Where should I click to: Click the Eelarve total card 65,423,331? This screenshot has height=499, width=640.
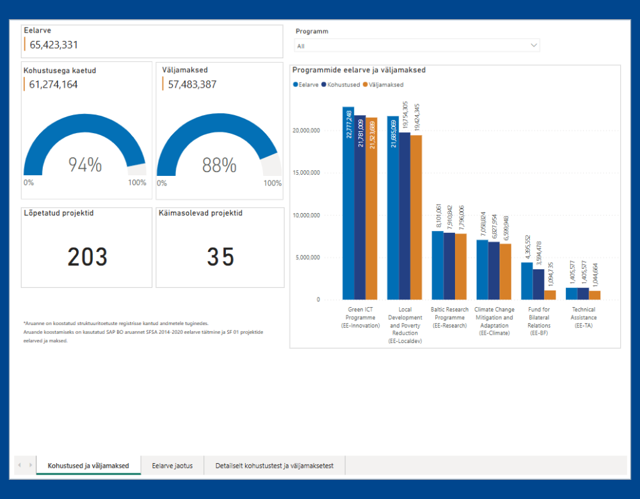(x=152, y=41)
